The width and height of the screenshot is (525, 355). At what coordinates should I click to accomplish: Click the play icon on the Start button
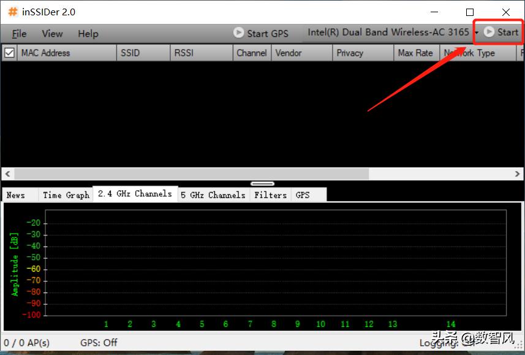(x=489, y=31)
